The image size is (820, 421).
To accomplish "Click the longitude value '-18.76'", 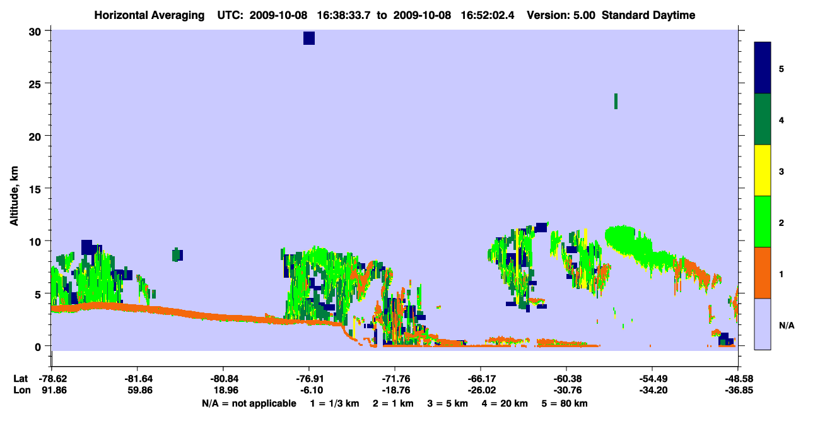I will pos(395,390).
